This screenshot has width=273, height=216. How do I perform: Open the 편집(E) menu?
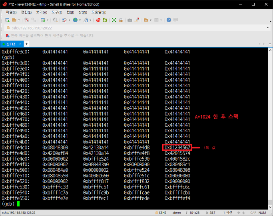[26, 12]
